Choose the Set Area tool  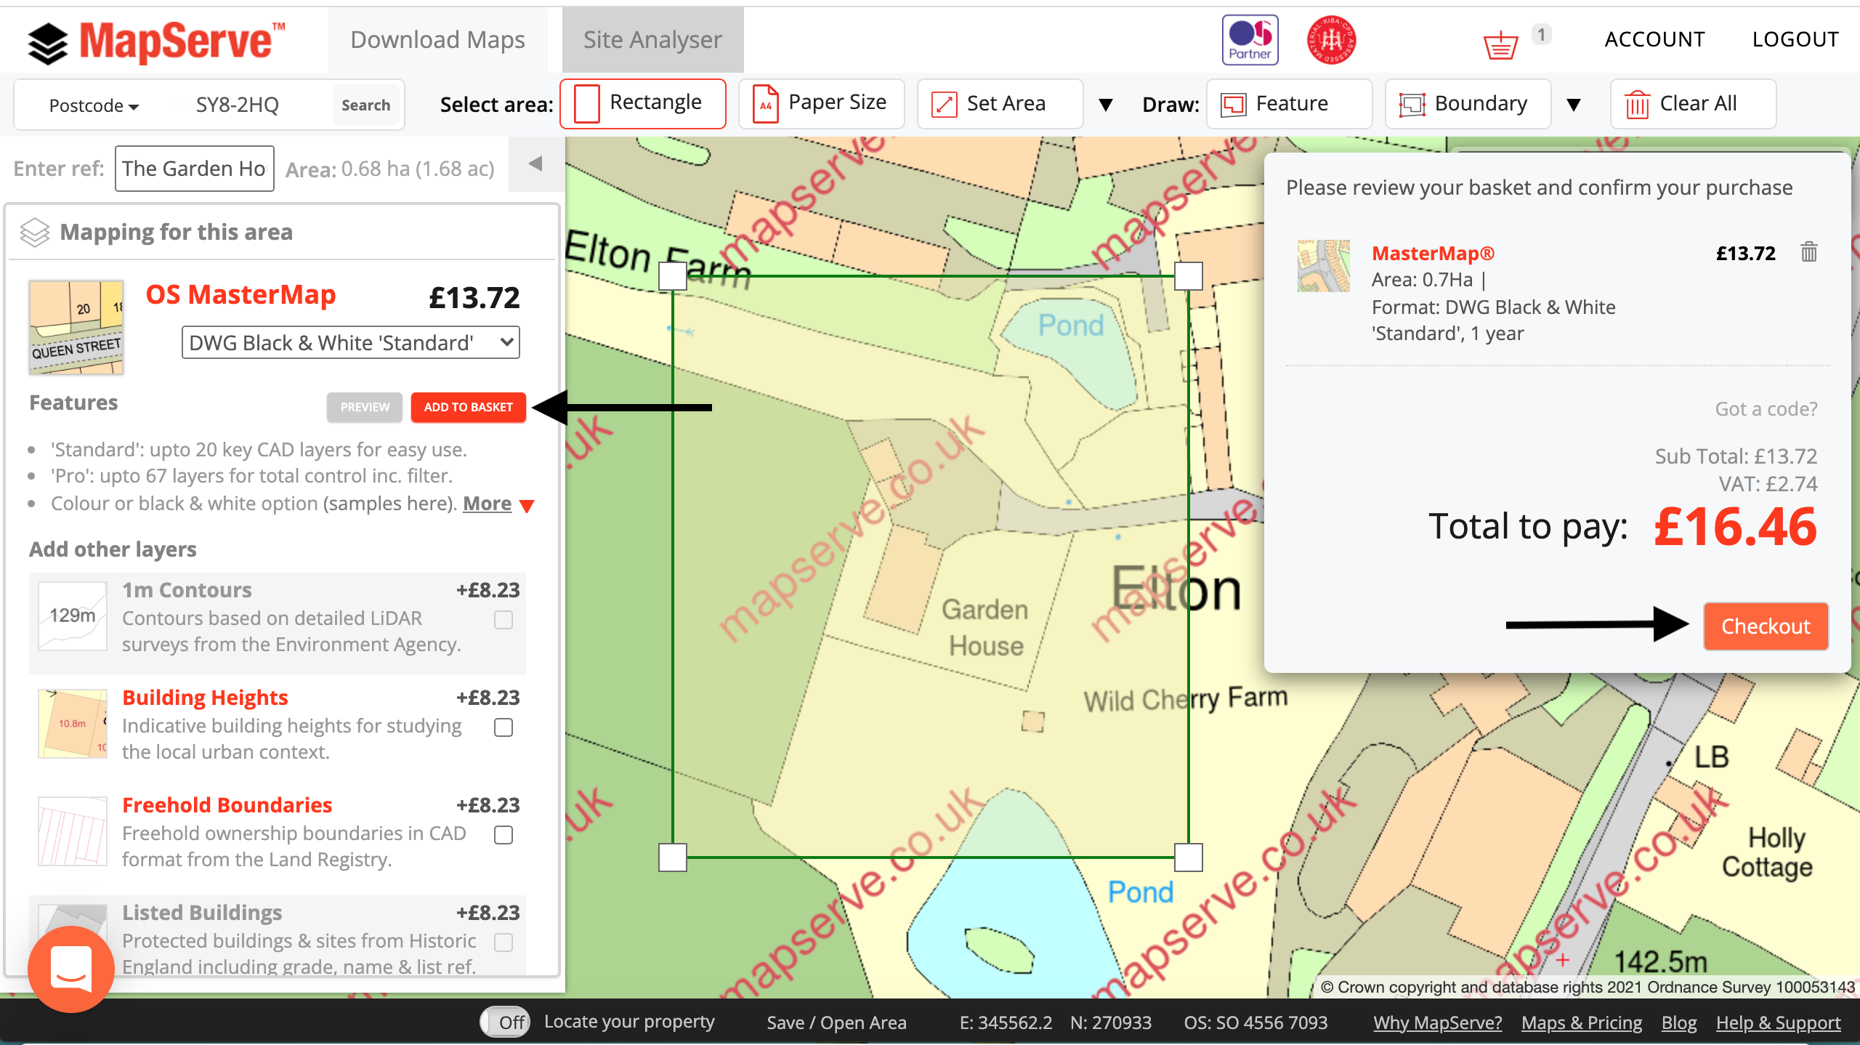[1000, 104]
